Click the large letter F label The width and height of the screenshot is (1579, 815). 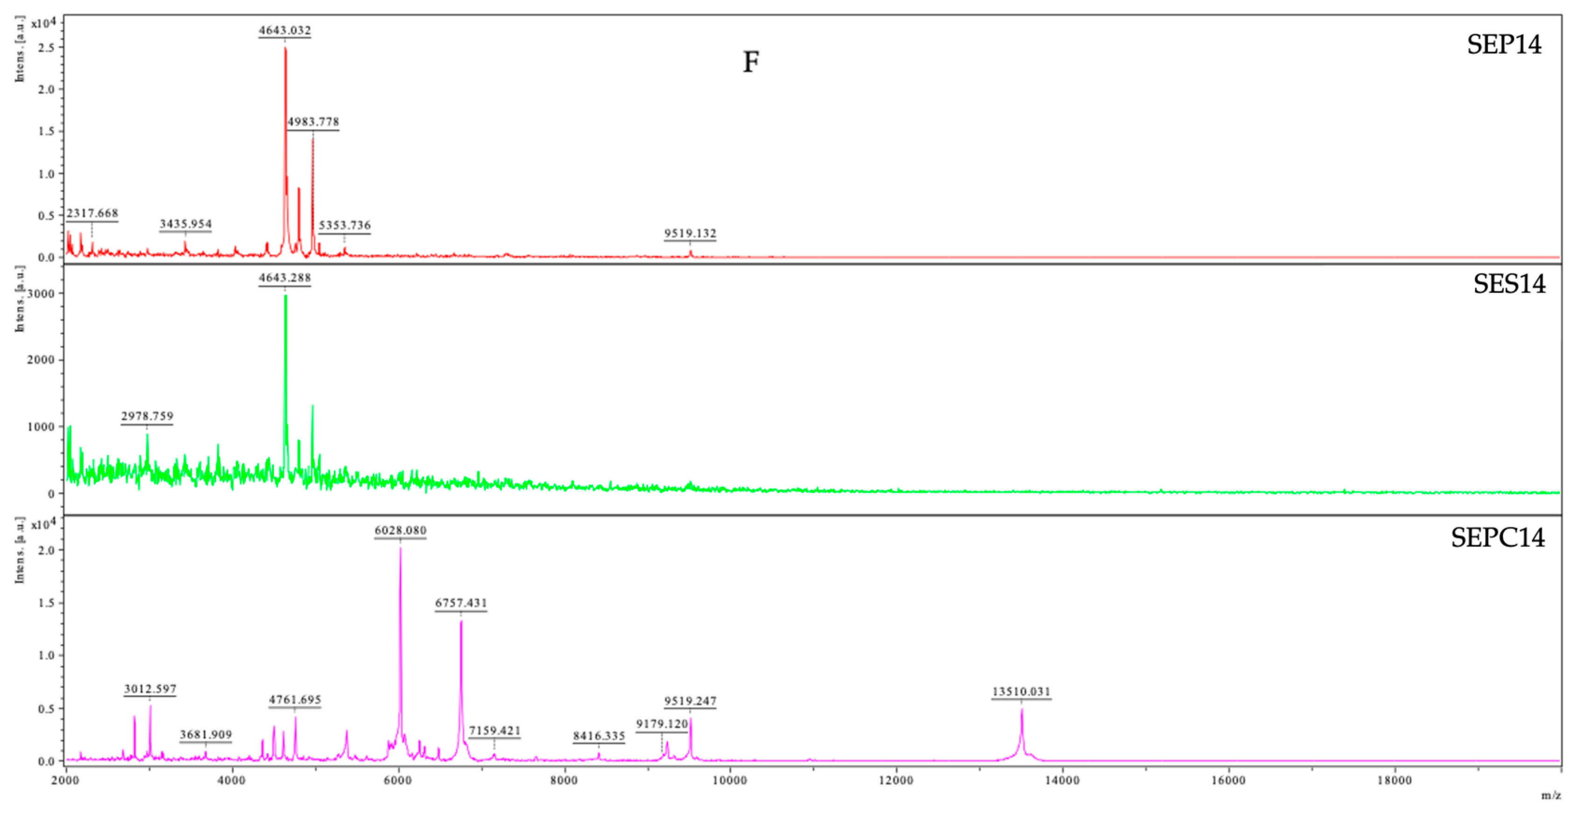[x=751, y=62]
